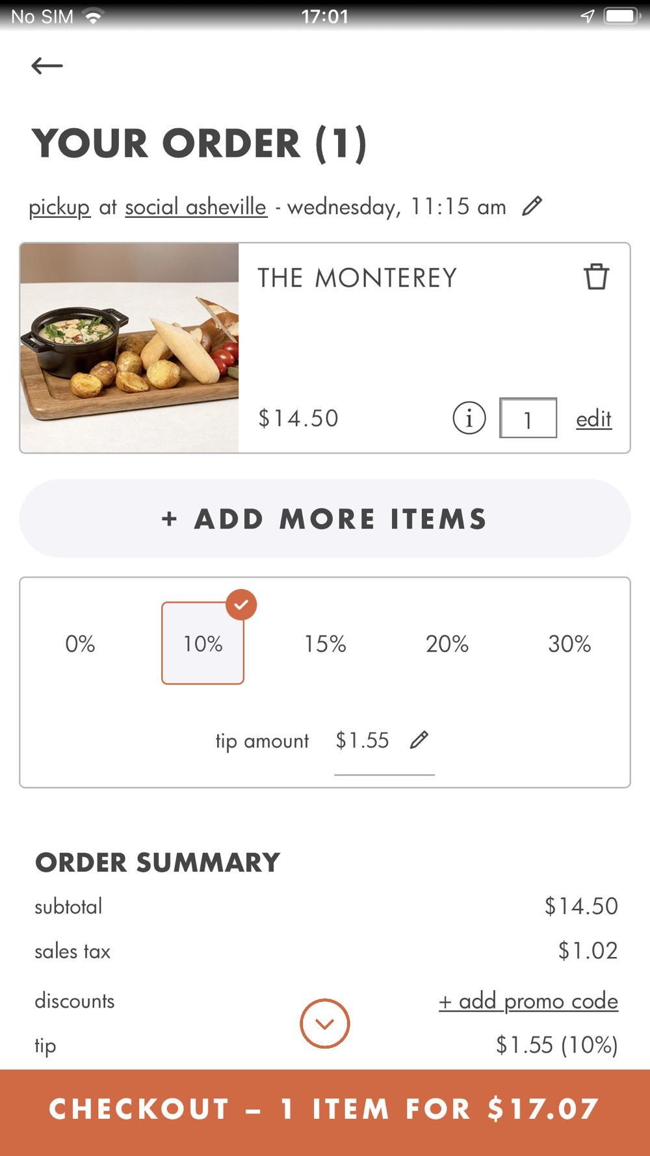The width and height of the screenshot is (650, 1156).
Task: Select the 10% tip option
Action: pyautogui.click(x=203, y=644)
